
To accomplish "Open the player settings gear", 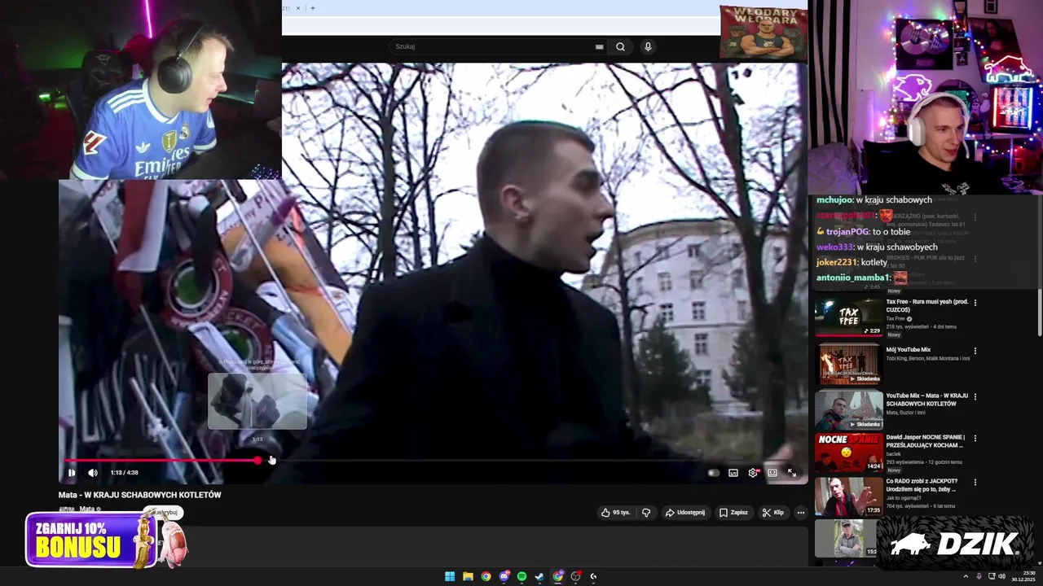I will click(x=753, y=473).
